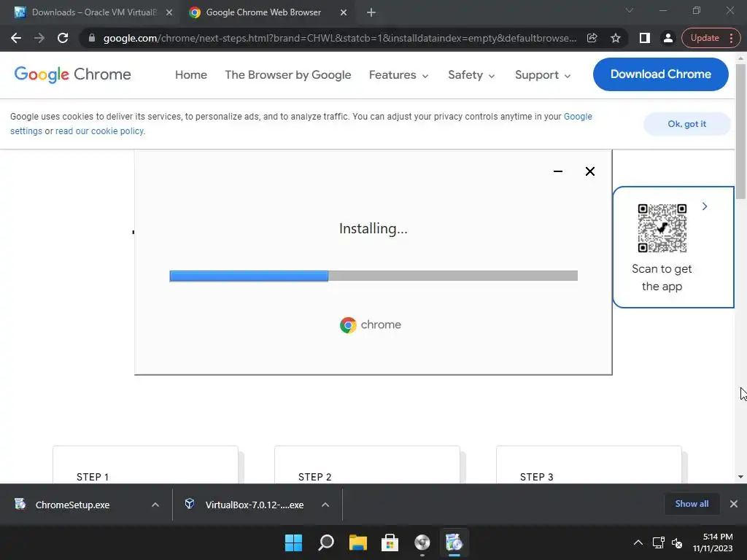Screen dimensions: 747x560
Task: Open network status tray icon
Action: coord(659,542)
